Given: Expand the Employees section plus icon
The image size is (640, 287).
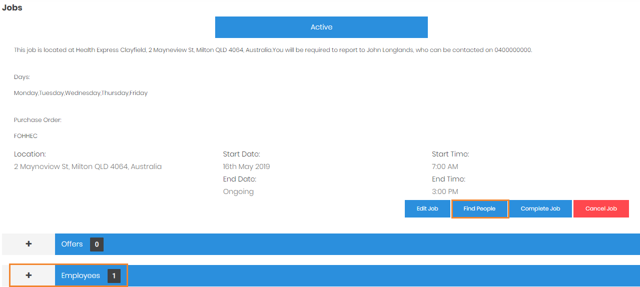Looking at the screenshot, I should point(29,275).
